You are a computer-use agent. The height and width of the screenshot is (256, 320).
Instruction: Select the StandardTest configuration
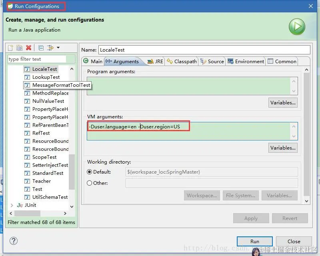pos(48,173)
